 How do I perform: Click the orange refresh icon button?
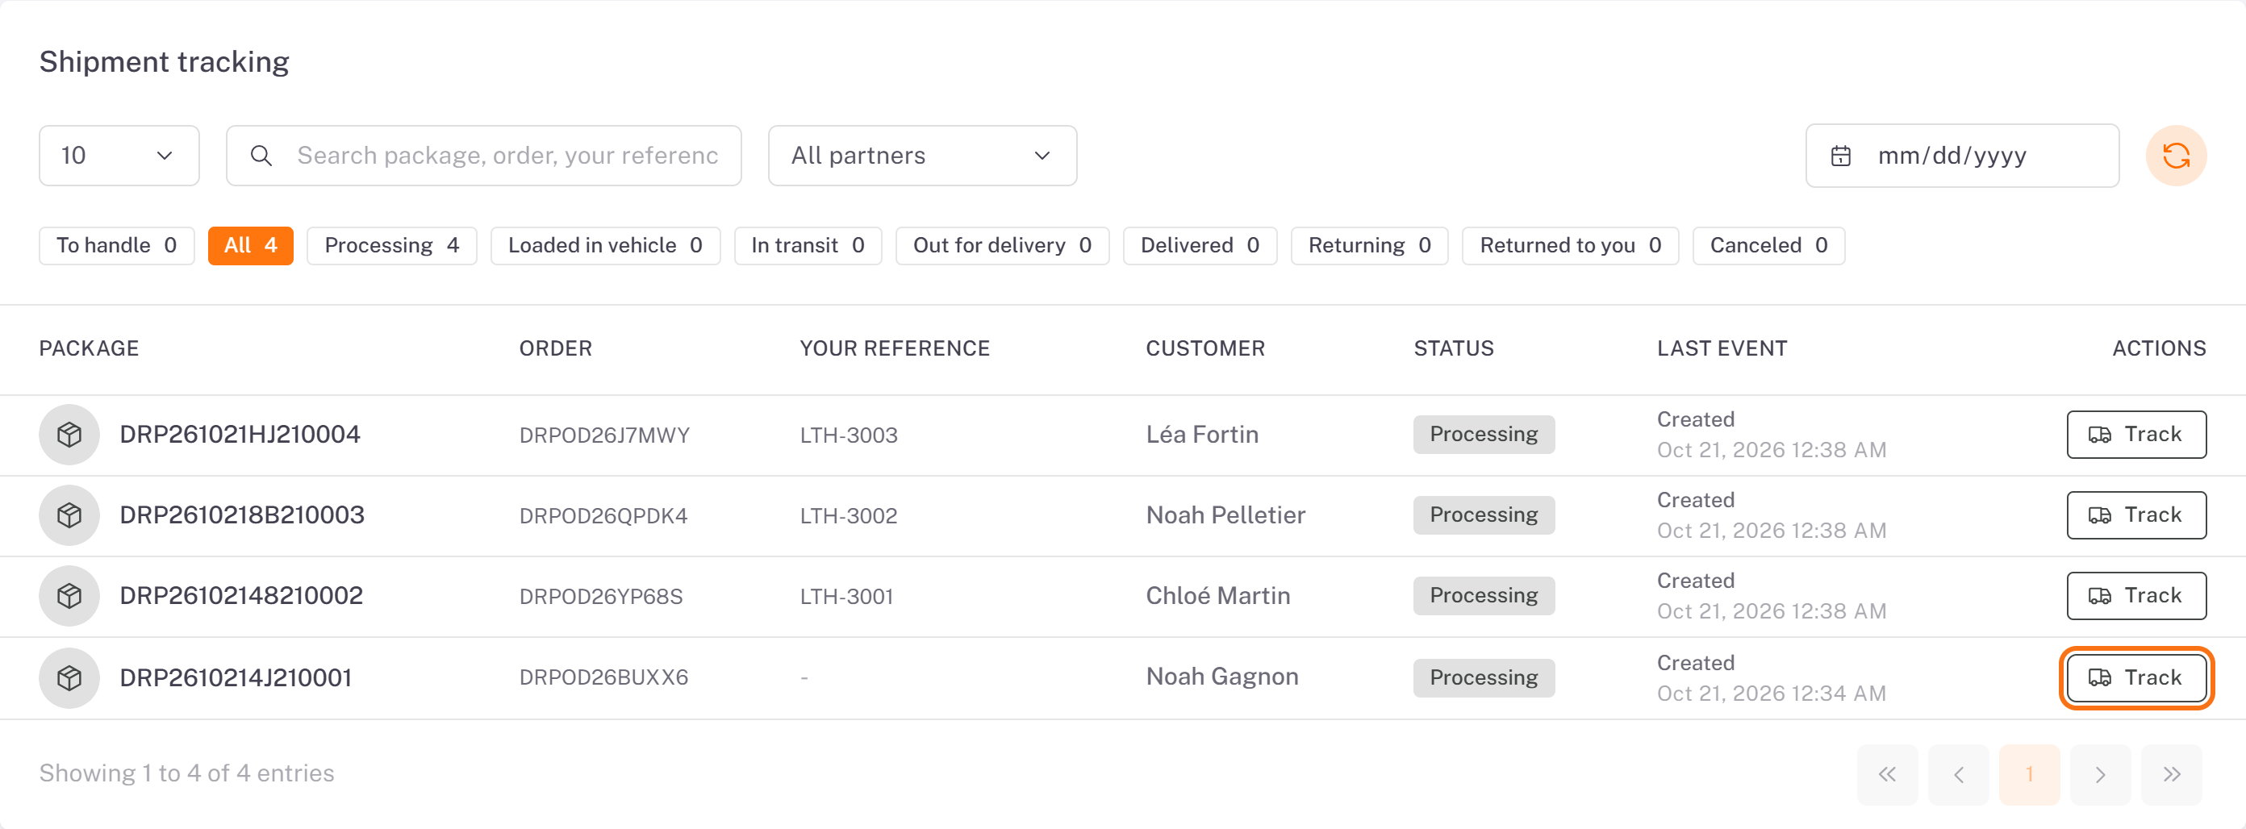click(2175, 156)
